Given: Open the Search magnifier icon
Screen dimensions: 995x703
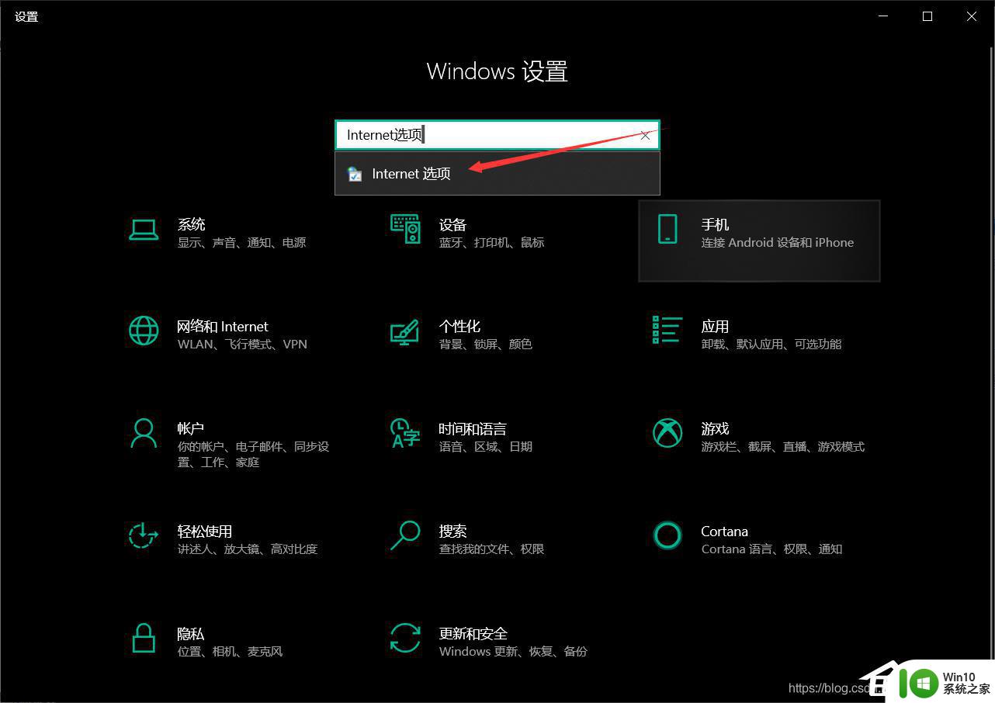Looking at the screenshot, I should [x=405, y=535].
